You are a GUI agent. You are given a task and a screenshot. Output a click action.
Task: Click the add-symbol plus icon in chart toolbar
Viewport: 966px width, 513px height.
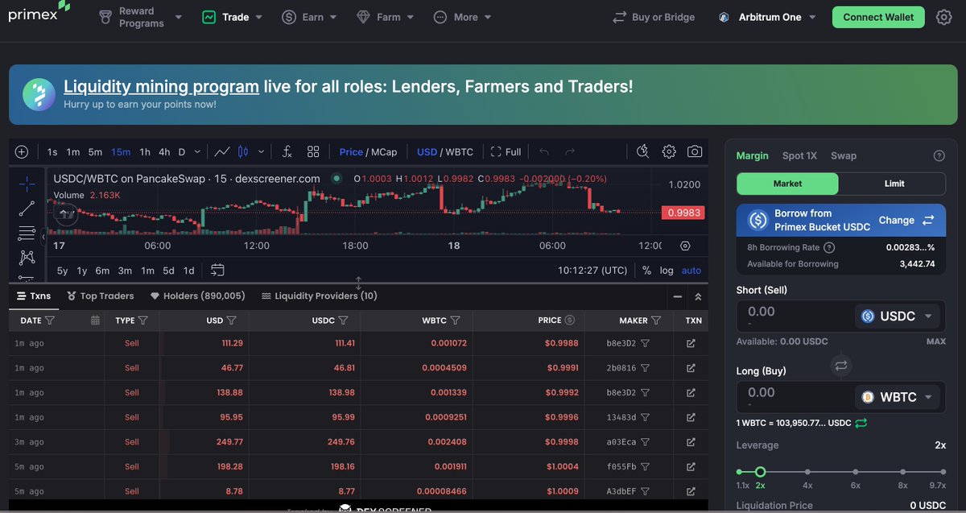(x=22, y=151)
